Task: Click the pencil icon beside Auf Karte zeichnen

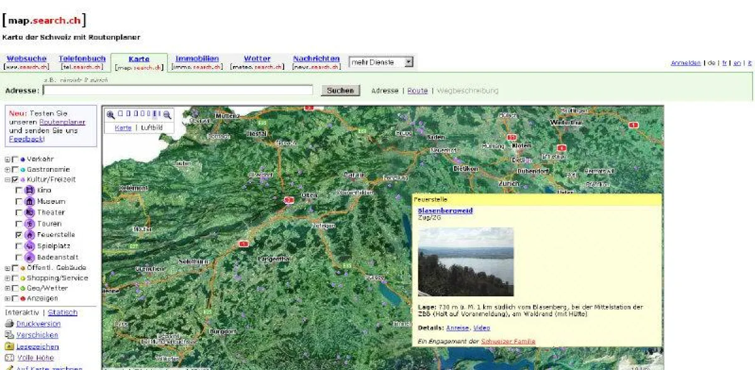Action: (9, 367)
